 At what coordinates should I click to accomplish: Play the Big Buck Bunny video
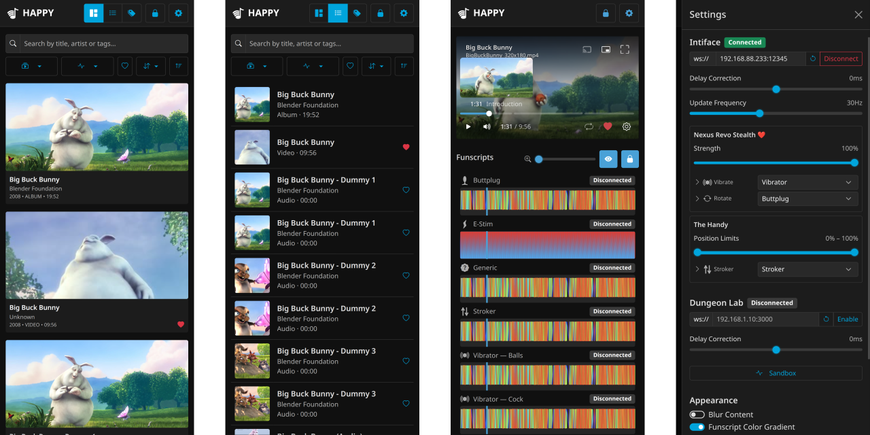[468, 126]
